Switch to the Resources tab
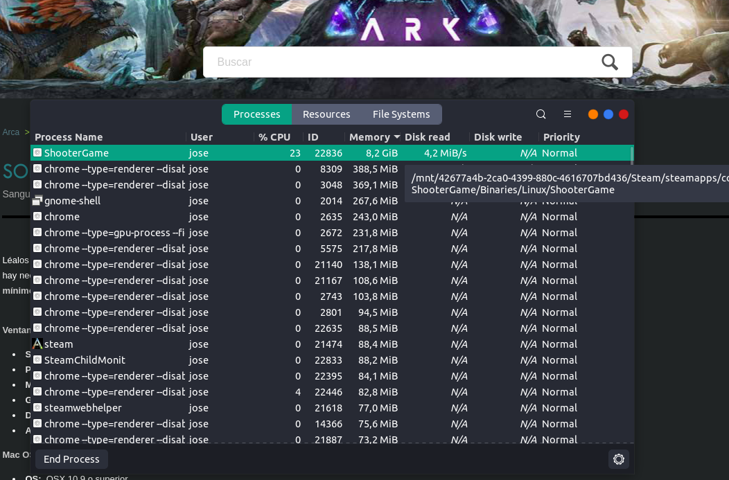This screenshot has width=729, height=480. click(x=326, y=114)
